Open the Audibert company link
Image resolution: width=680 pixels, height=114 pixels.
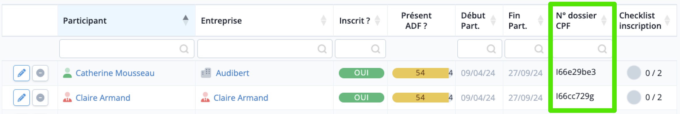click(x=232, y=73)
